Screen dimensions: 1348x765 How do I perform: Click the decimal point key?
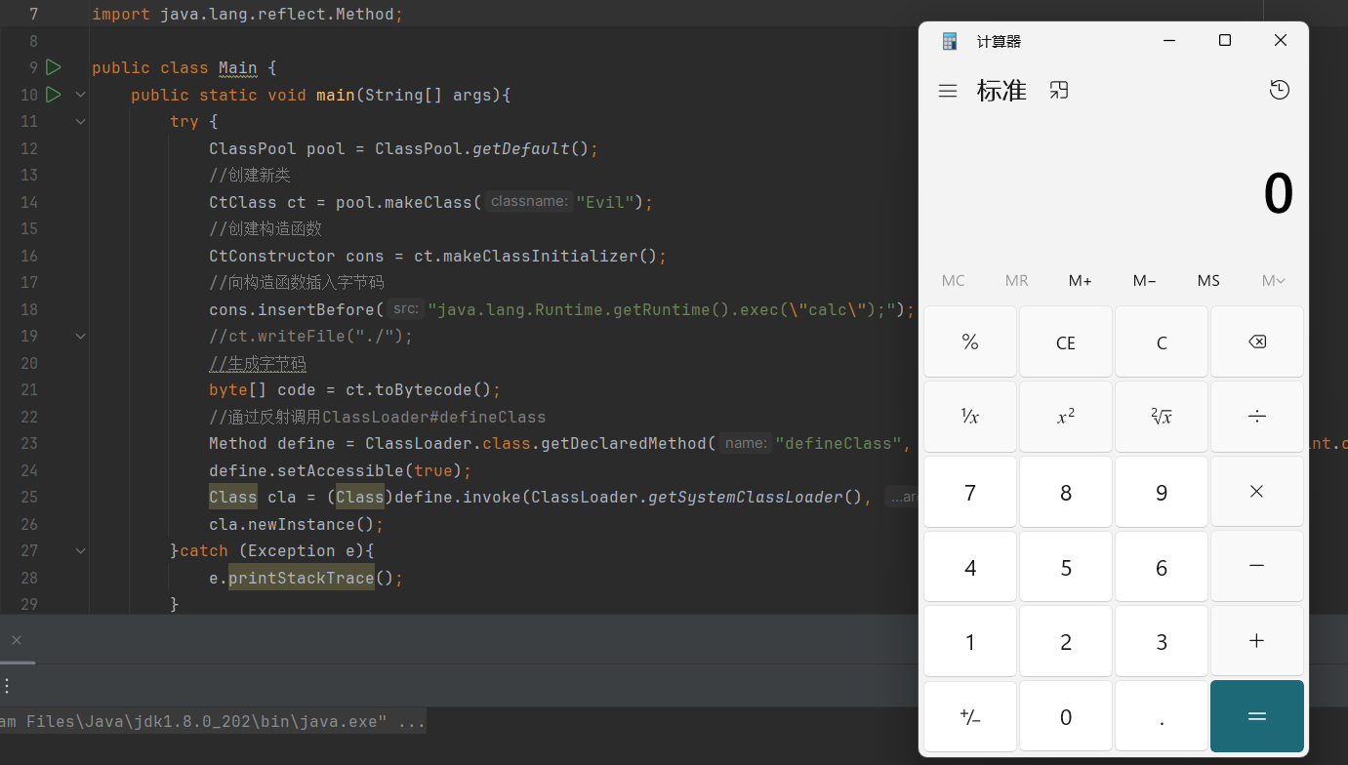click(1162, 716)
